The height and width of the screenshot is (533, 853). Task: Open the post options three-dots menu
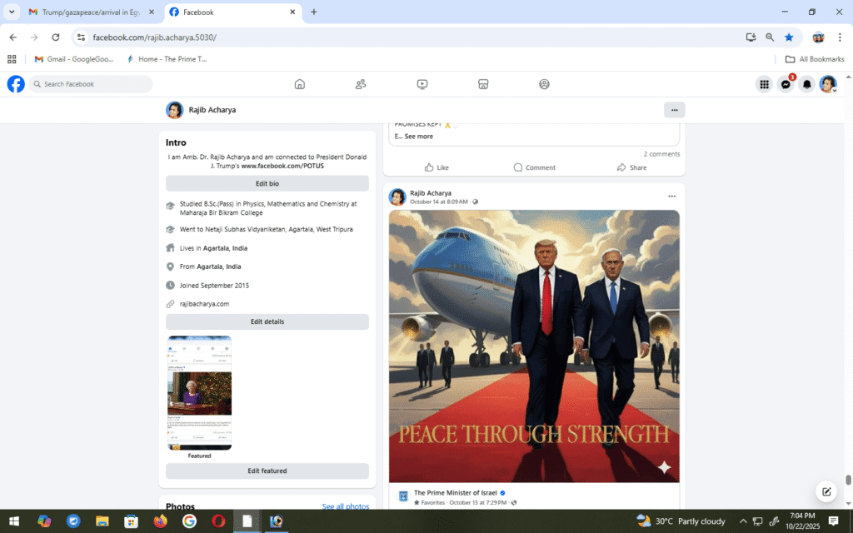click(671, 197)
